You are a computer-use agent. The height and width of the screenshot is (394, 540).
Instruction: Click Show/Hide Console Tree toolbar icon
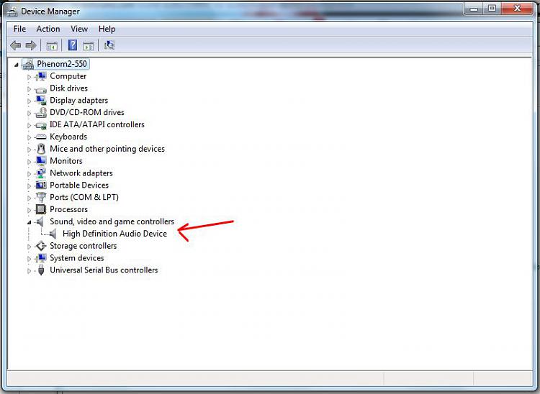coord(52,45)
